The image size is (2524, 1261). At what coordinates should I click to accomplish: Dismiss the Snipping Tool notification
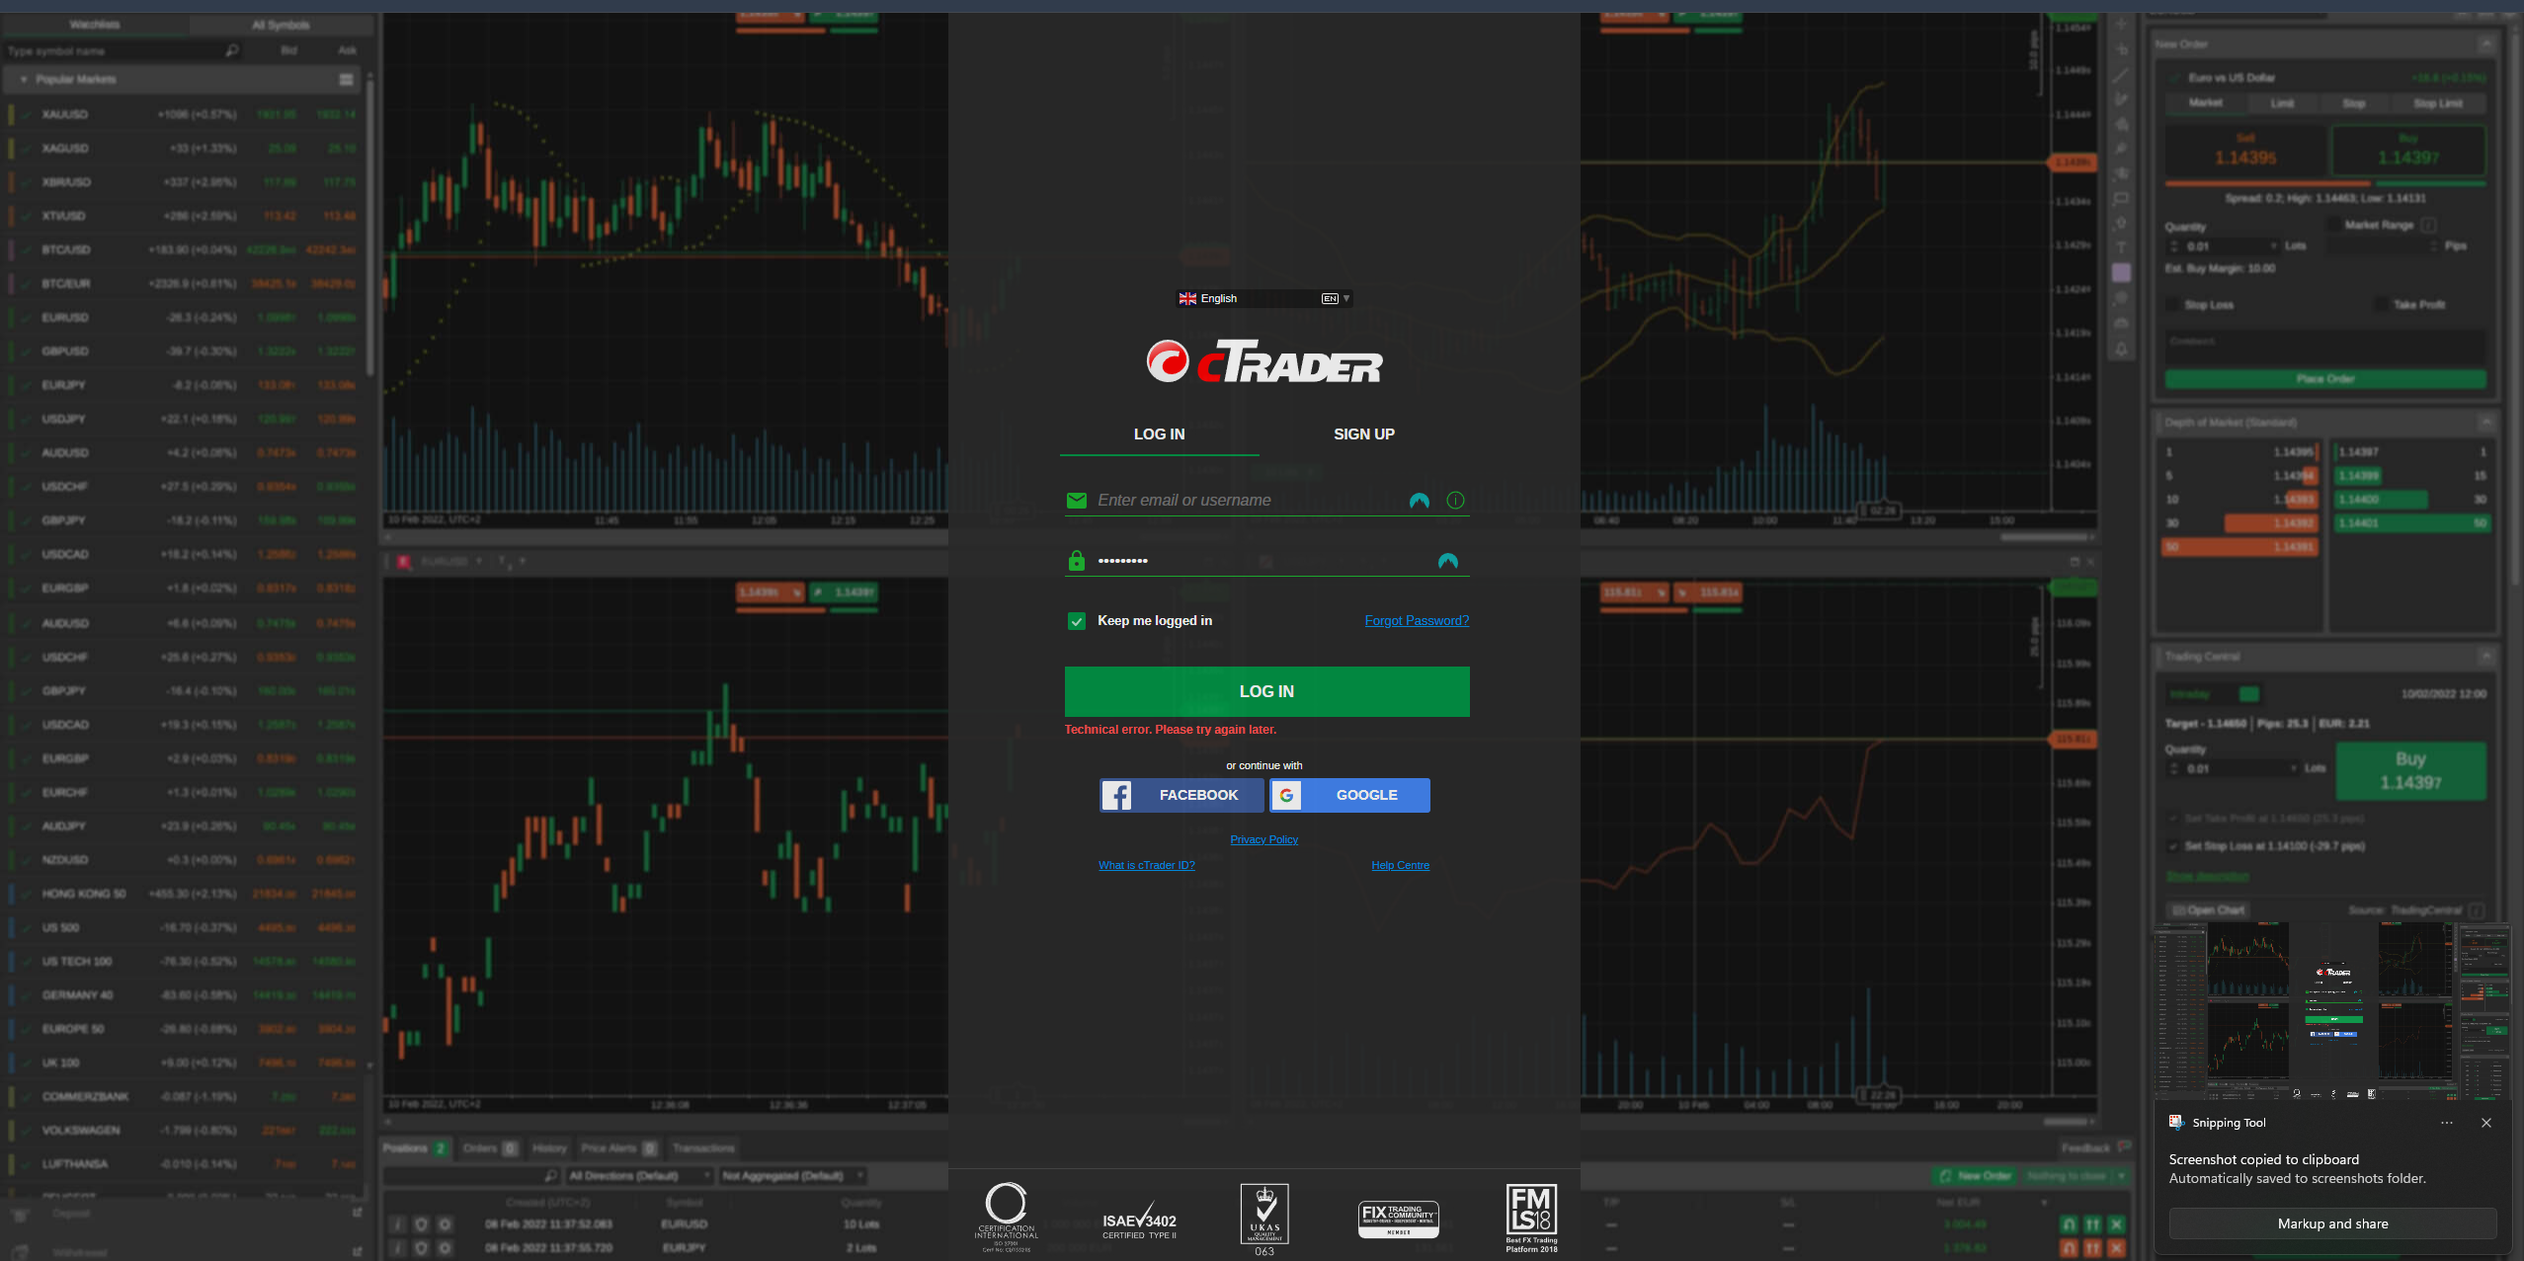(x=2486, y=1123)
